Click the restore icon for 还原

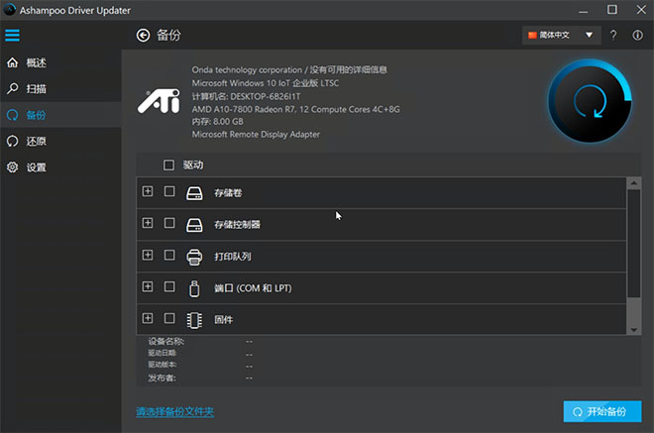click(13, 141)
